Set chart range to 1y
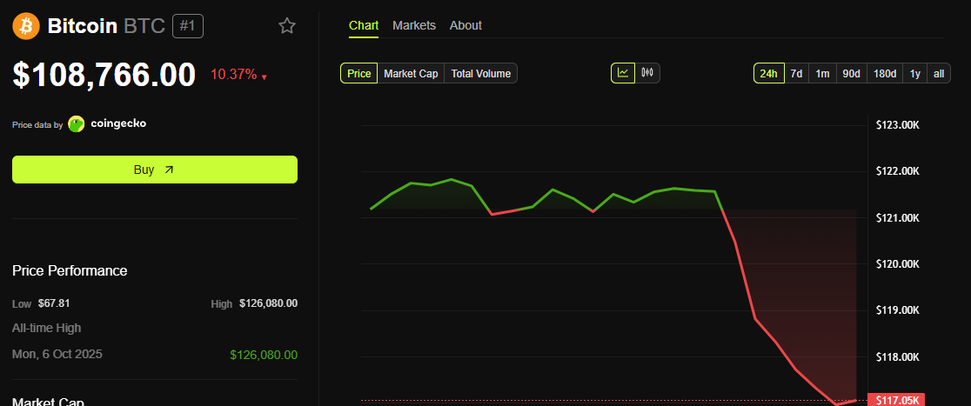The height and width of the screenshot is (406, 971). (915, 74)
